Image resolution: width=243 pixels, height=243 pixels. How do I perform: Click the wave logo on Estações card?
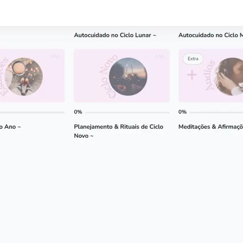coord(55,57)
